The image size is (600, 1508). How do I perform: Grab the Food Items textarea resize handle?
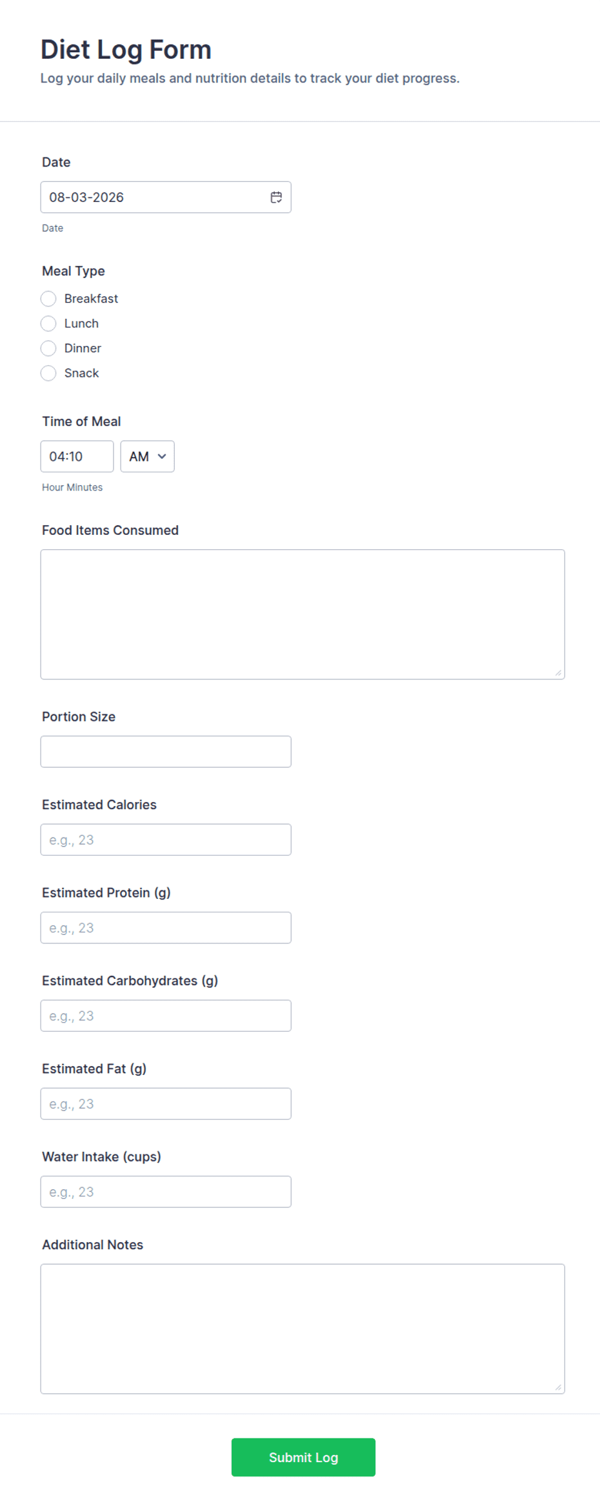[x=559, y=673]
